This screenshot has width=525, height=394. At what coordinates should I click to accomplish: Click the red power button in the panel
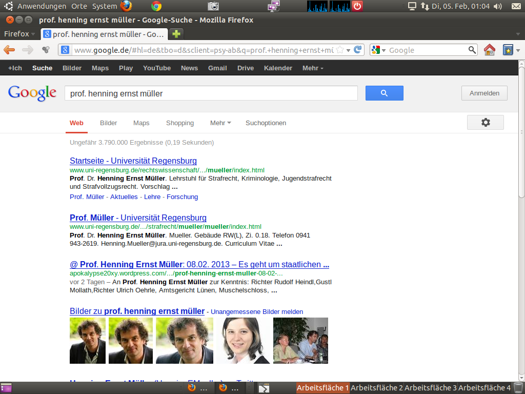(357, 6)
